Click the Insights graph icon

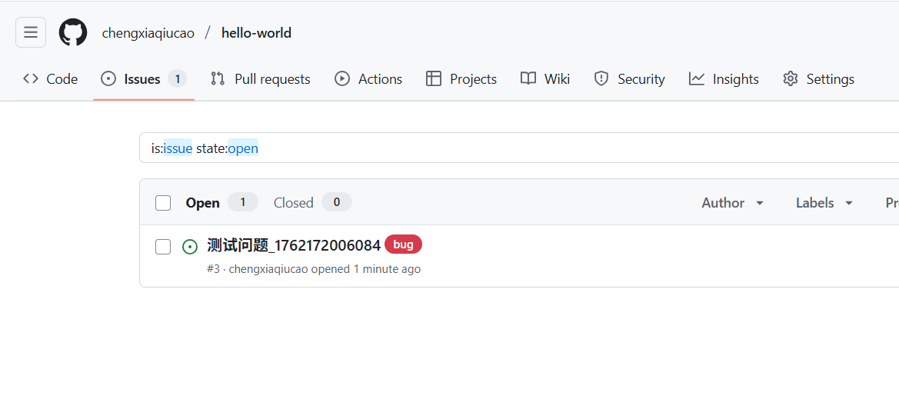coord(697,78)
